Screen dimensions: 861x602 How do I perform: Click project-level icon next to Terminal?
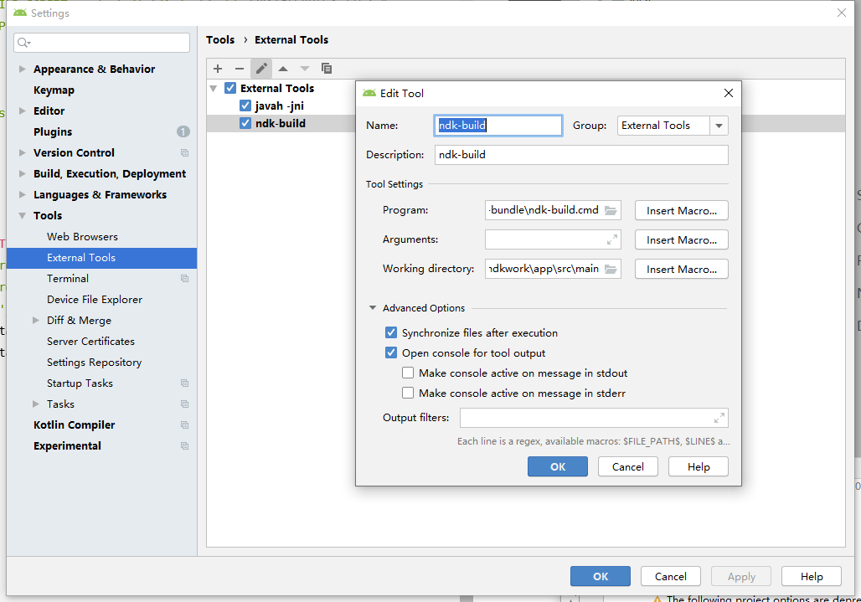pyautogui.click(x=185, y=279)
